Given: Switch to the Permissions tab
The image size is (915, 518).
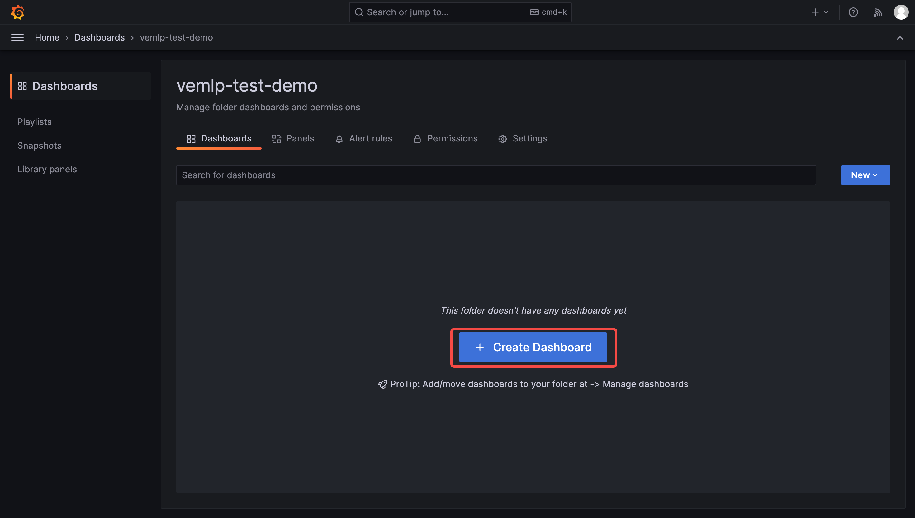Looking at the screenshot, I should [445, 139].
